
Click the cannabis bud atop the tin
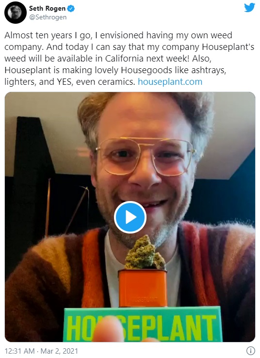[x=145, y=253]
